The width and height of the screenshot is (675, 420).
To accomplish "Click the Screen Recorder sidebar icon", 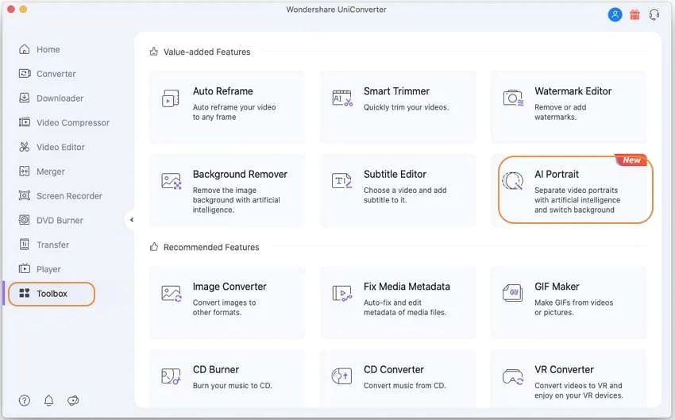I will coord(25,196).
